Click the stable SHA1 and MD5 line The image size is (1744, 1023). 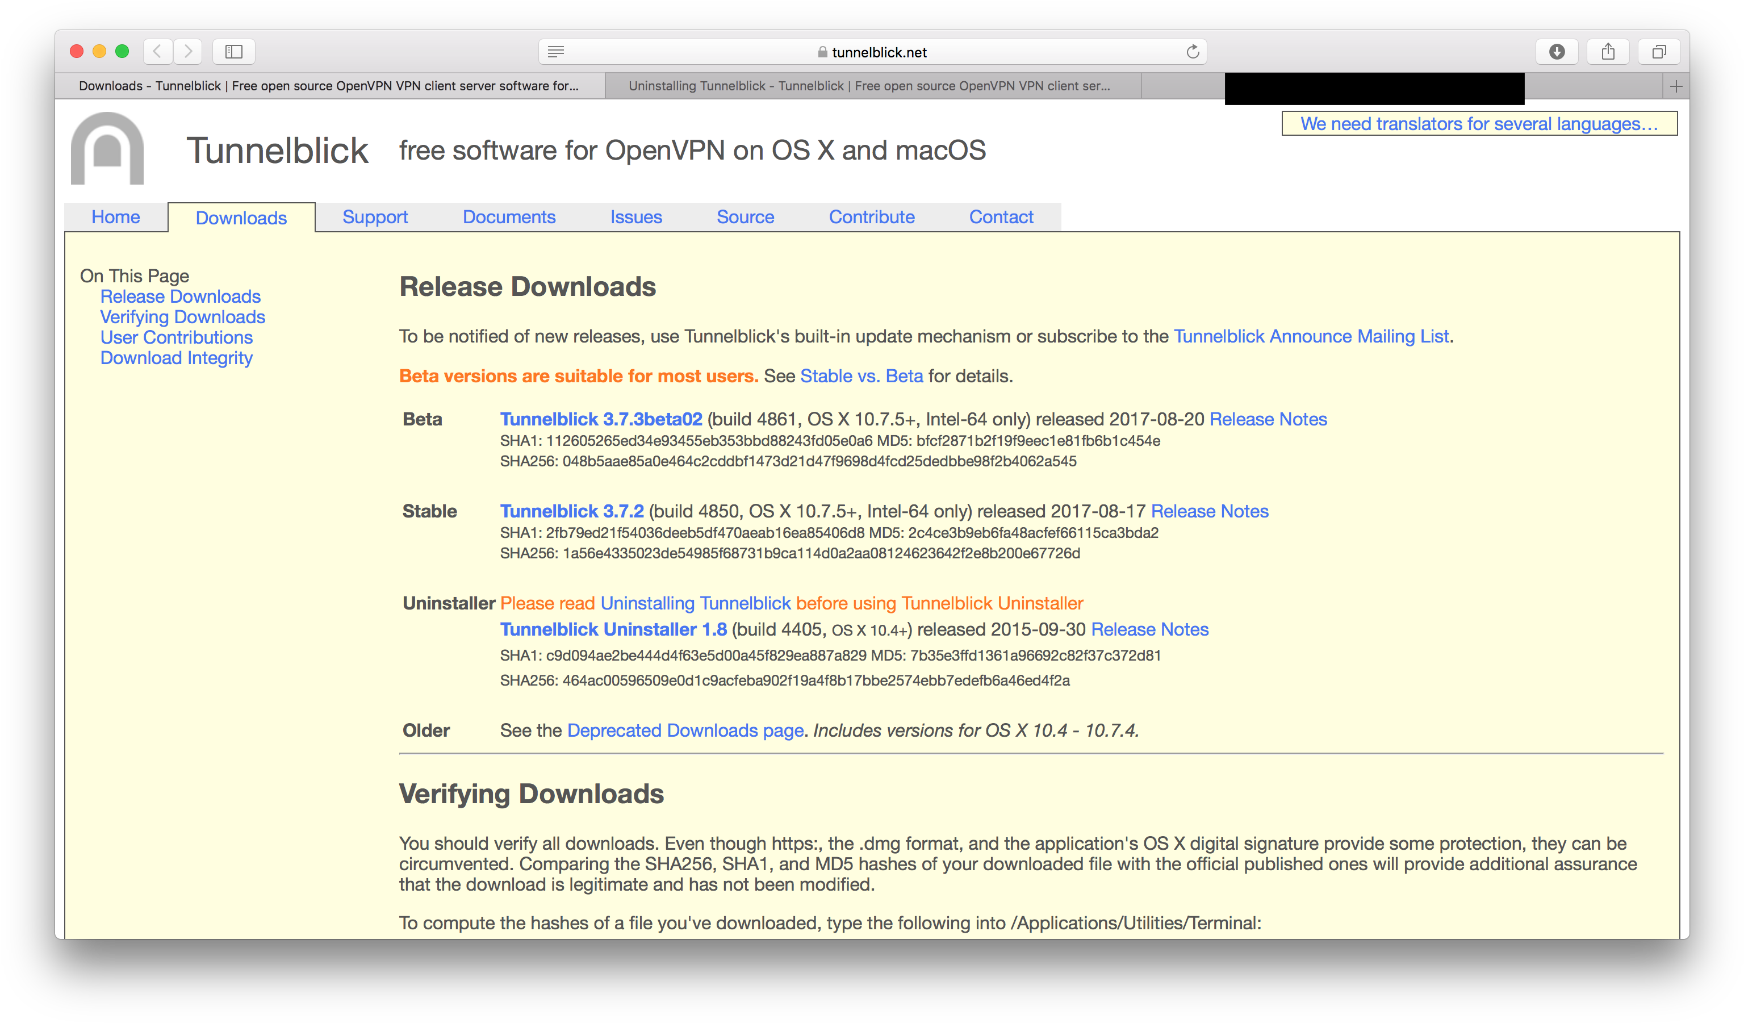[x=829, y=533]
